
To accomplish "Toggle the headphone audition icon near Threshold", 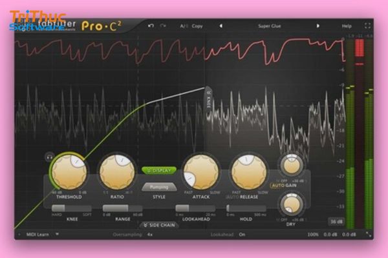I will 50,157.
